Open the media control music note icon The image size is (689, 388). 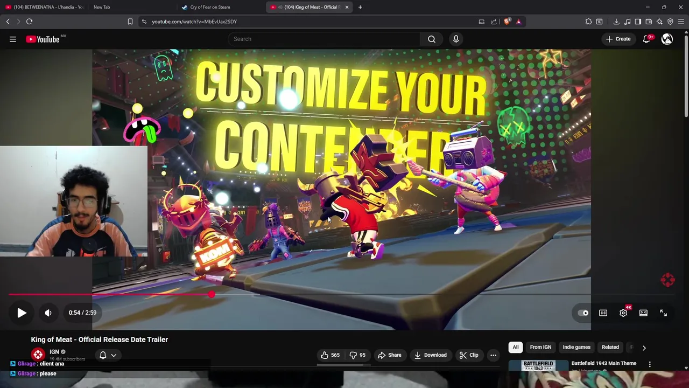coord(628,22)
